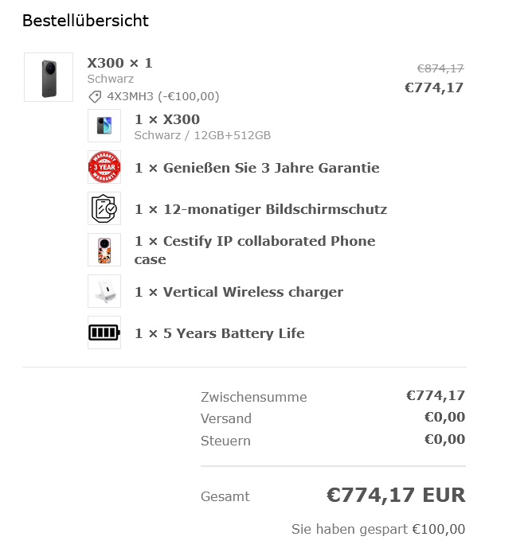Click the 5 Years Battery Life text
This screenshot has height=556, width=532.
point(220,333)
